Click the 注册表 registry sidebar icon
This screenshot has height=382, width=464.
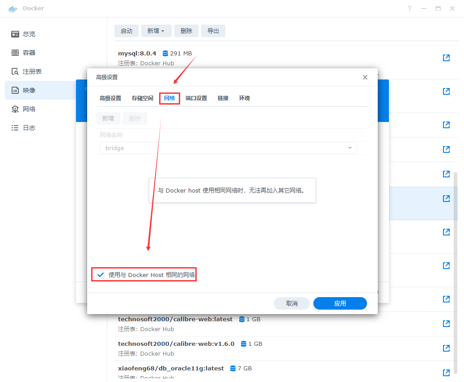[x=16, y=71]
